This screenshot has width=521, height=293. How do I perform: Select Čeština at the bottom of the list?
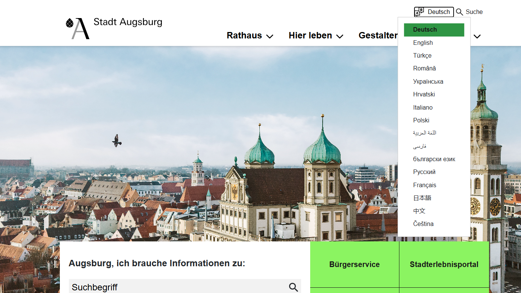424,224
